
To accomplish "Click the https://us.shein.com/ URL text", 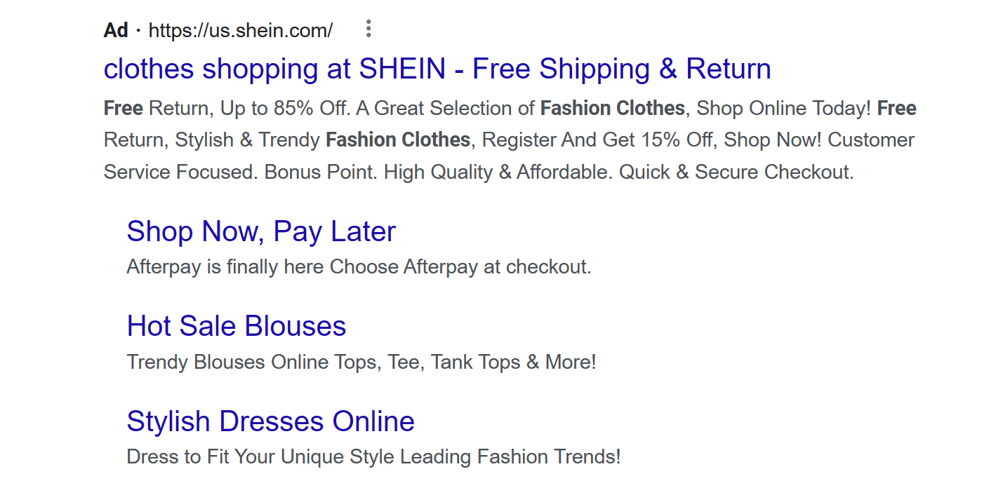I will (x=241, y=31).
